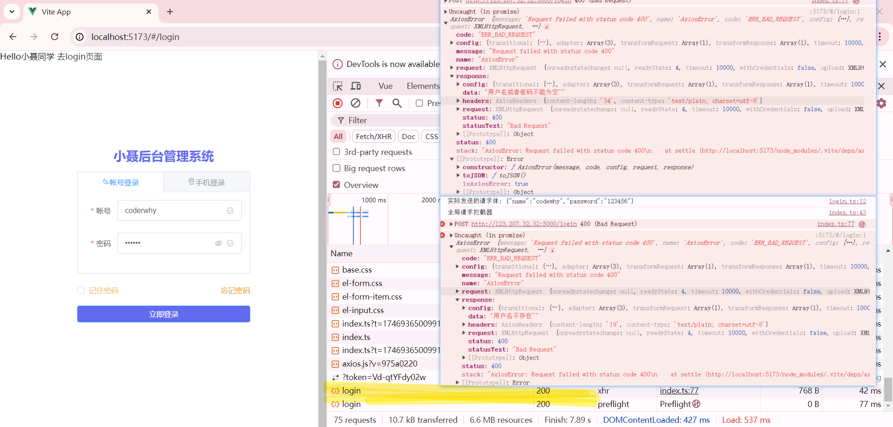Viewport: 893px width, 427px height.
Task: Close the Vite App tab
Action: coord(149,12)
